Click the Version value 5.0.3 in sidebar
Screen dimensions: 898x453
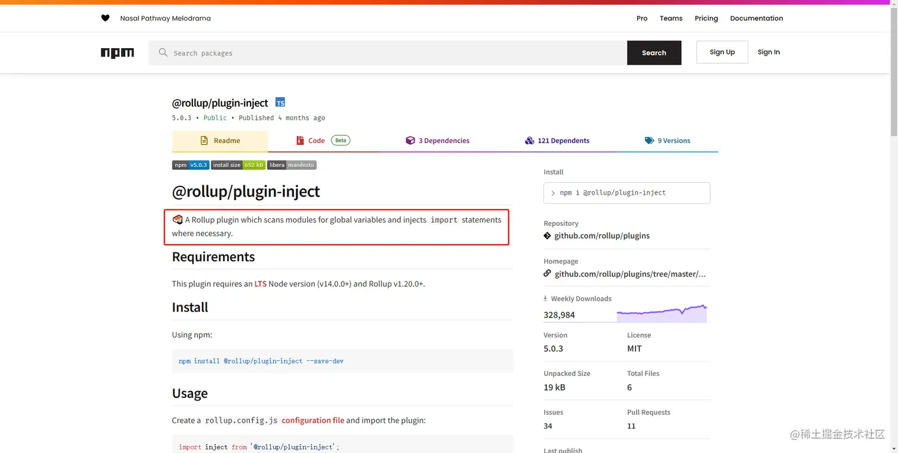(553, 349)
